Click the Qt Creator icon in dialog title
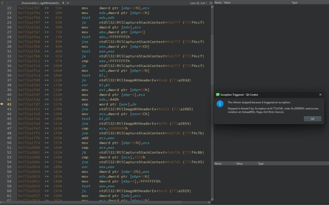329x205 pixels. [x=218, y=95]
